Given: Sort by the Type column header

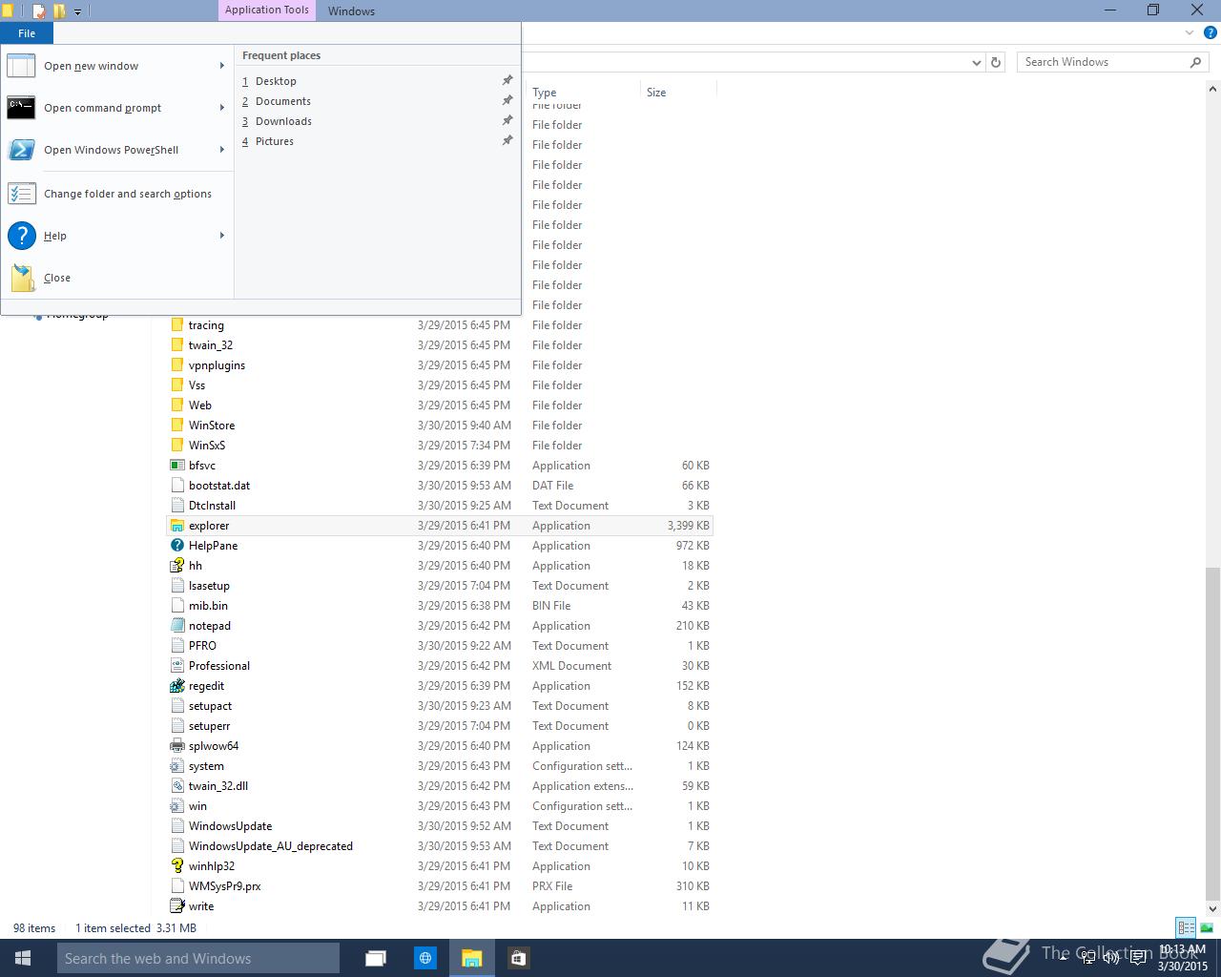Looking at the screenshot, I should (583, 93).
